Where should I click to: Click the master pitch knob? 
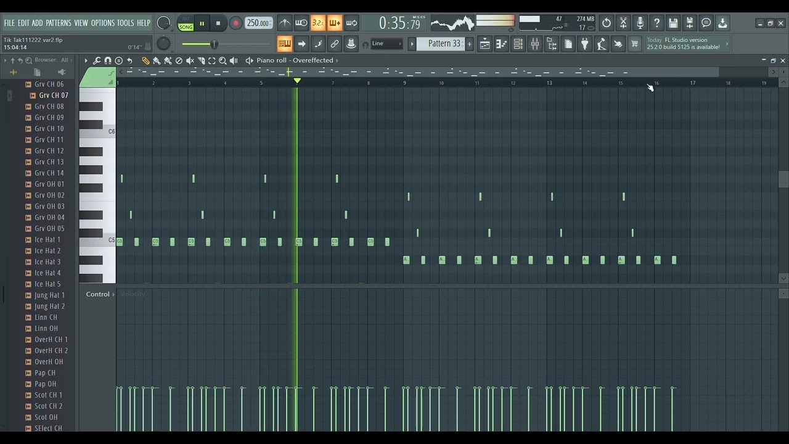tap(163, 44)
